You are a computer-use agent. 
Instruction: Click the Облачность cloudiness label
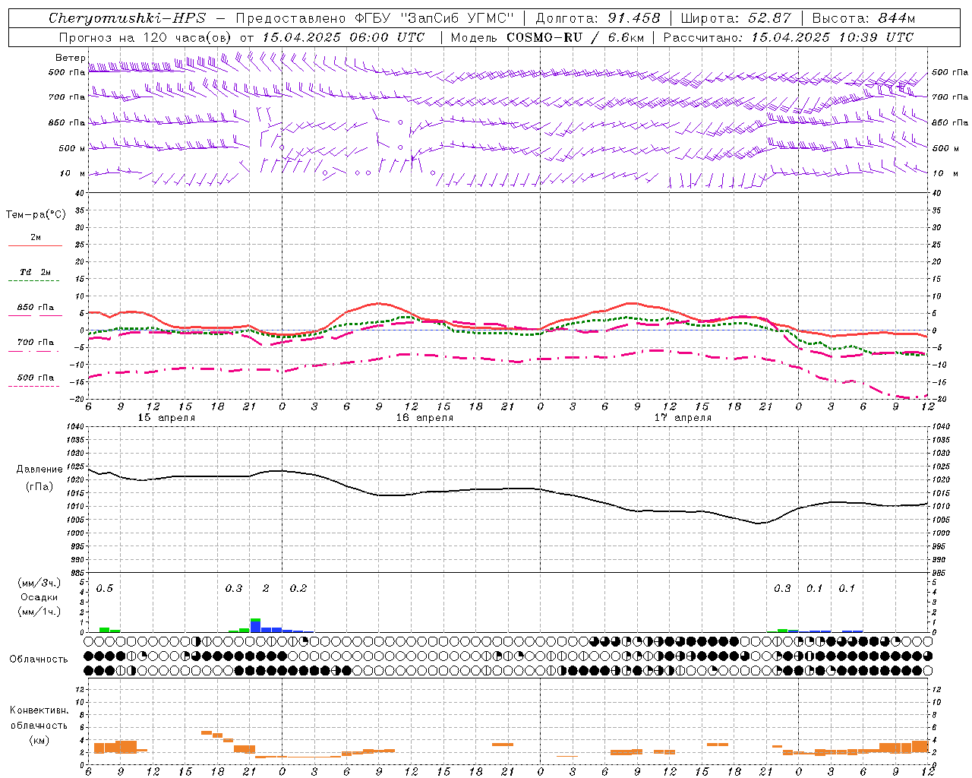(x=39, y=659)
